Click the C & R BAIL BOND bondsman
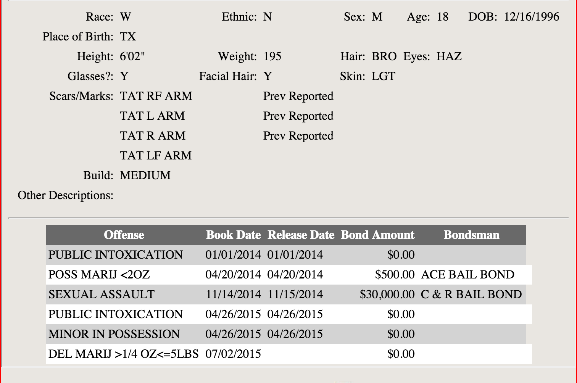577x383 pixels. pyautogui.click(x=471, y=294)
